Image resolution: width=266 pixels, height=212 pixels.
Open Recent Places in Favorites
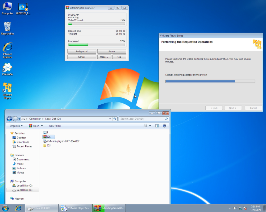pyautogui.click(x=22, y=146)
